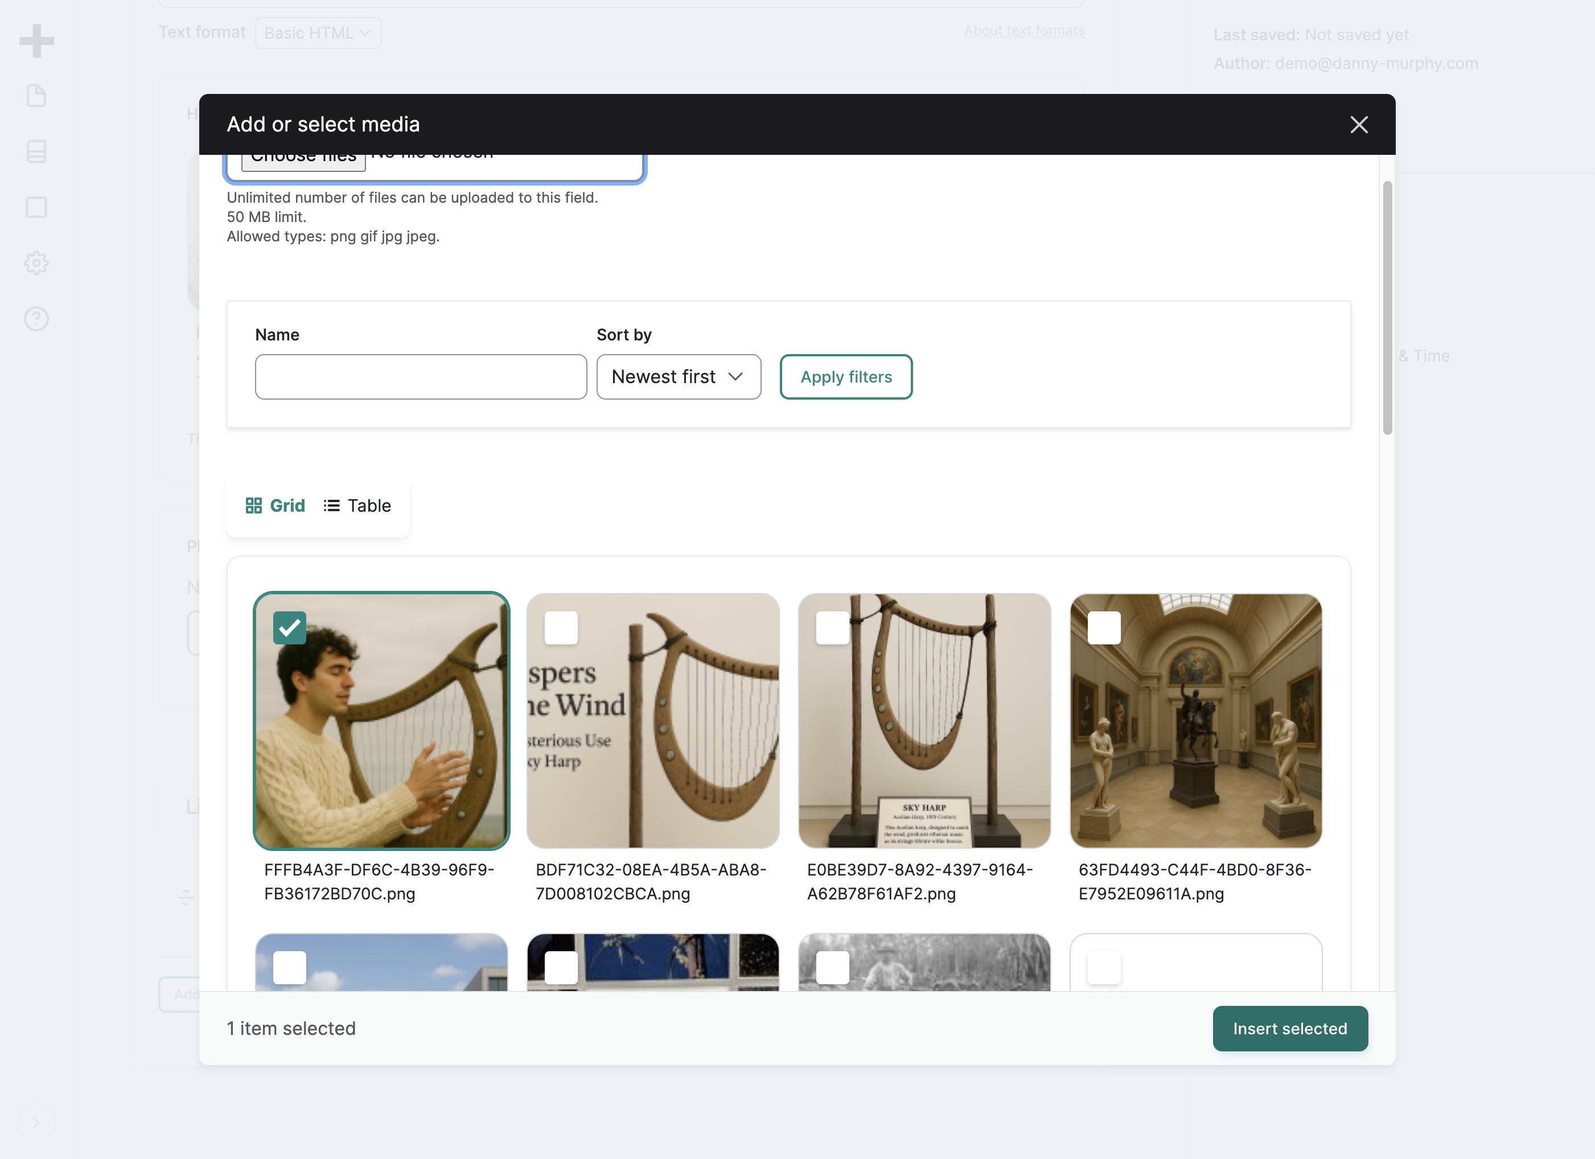
Task: Click filename FFFB4A3F-DF6C-4B39-96F9-FB36172BD70C.png
Action: tap(379, 882)
